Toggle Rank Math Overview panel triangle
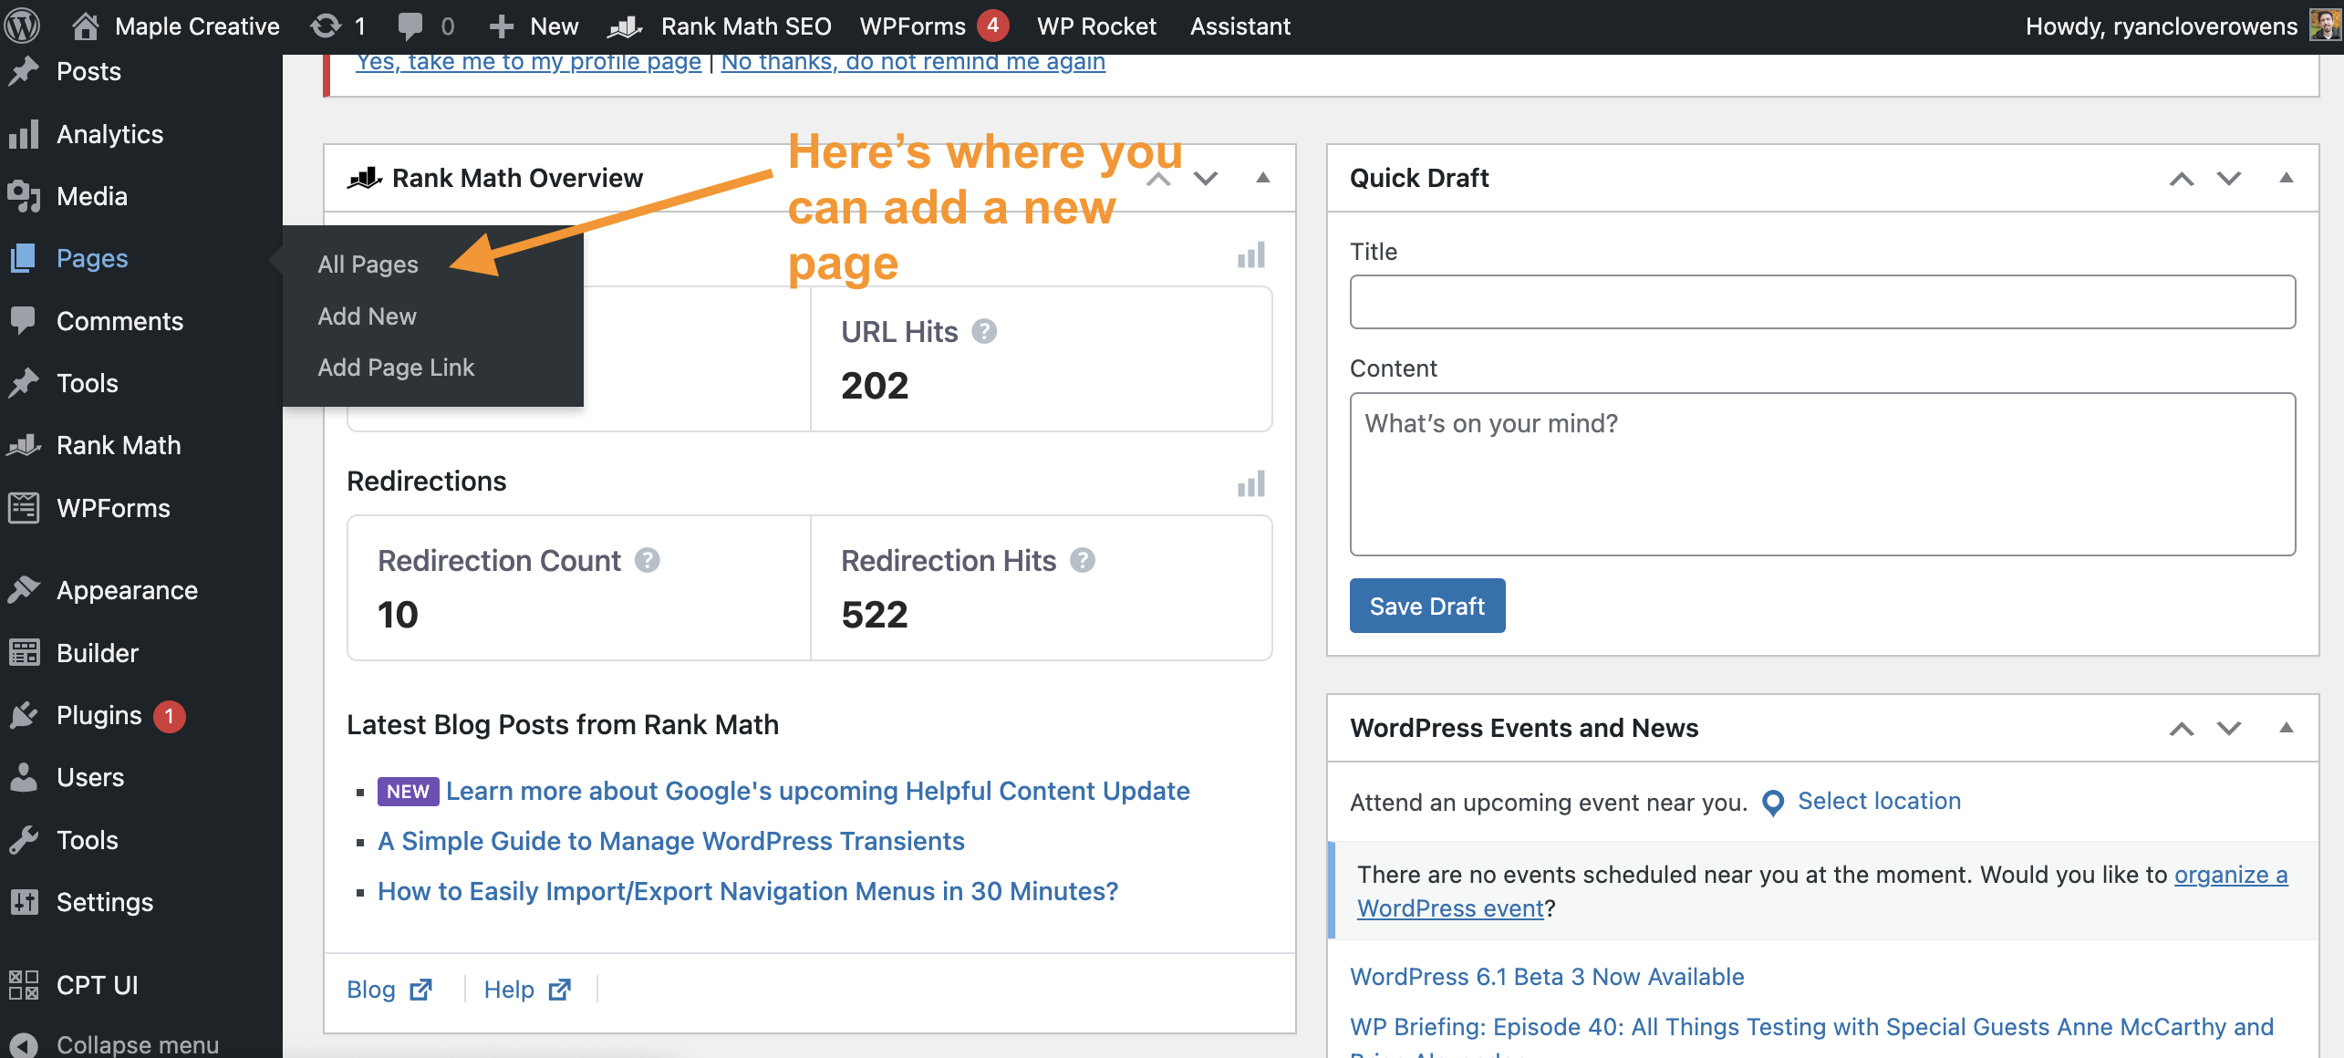Screen dimensions: 2344x1058 point(1262,178)
